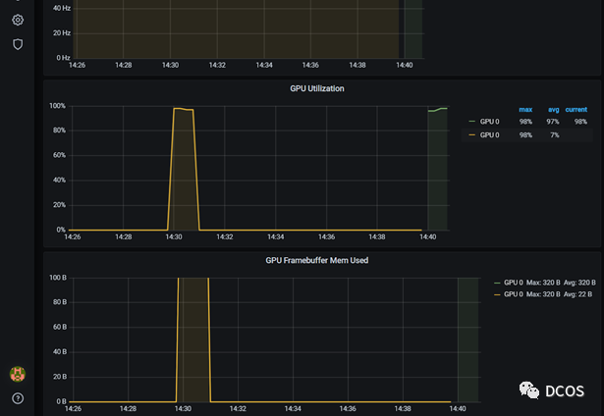Click the 60 B label on Framebuffer axis
Viewport: 604px width, 416px height.
pyautogui.click(x=60, y=327)
